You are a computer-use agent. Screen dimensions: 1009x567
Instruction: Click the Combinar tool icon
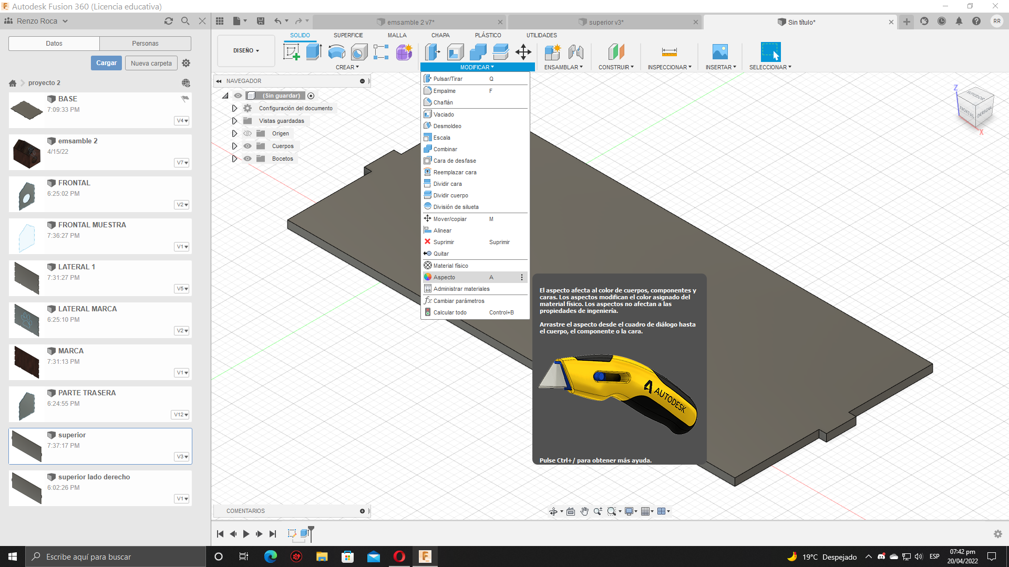(x=428, y=149)
